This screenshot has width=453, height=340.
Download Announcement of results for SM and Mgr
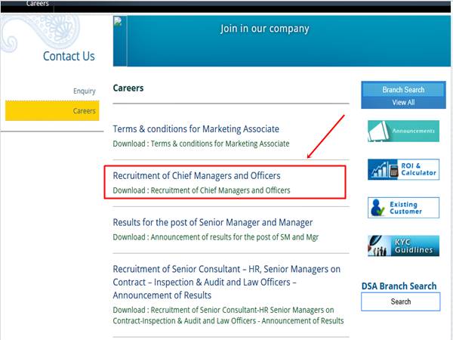point(215,237)
